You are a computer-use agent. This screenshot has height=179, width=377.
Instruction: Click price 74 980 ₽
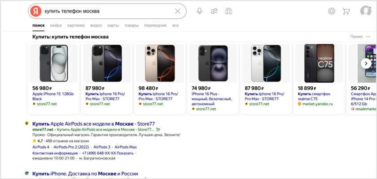coord(201,88)
